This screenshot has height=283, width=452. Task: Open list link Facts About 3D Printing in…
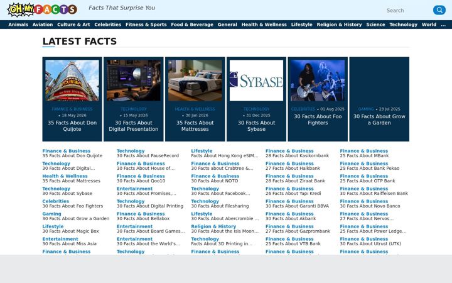222,244
